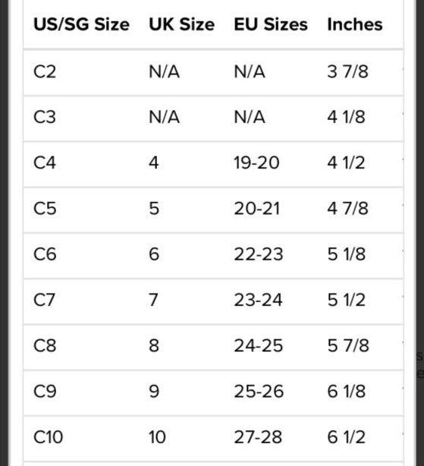Select the C10 size row label
Image resolution: width=424 pixels, height=466 pixels.
pos(48,437)
